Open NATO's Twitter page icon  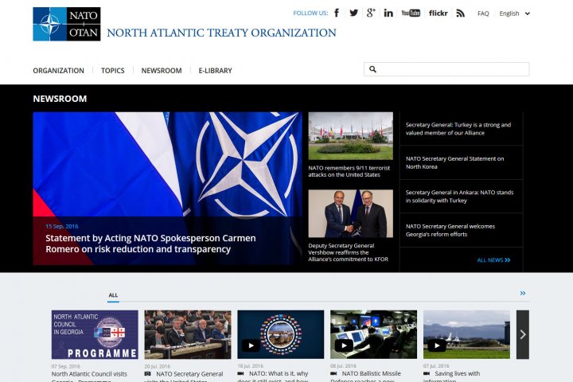[x=353, y=14]
